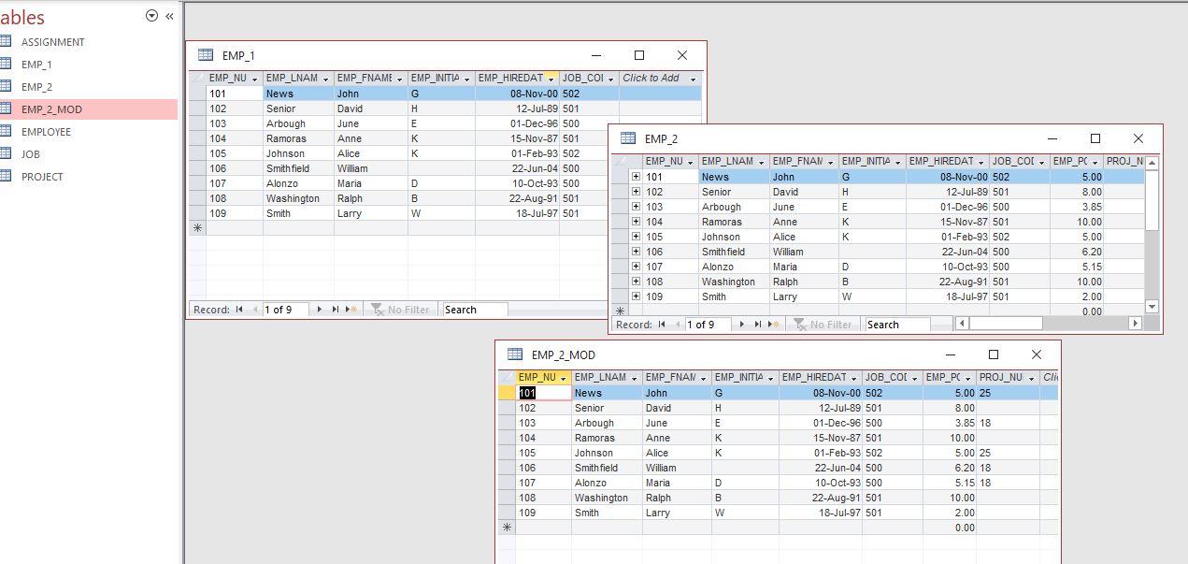Open EMP_NU column dropdown in EMP_2_MOD window
Image resolution: width=1188 pixels, height=564 pixels.
tap(563, 379)
